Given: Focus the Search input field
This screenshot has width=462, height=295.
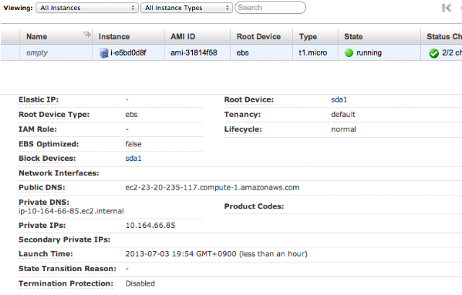Looking at the screenshot, I should (x=270, y=8).
